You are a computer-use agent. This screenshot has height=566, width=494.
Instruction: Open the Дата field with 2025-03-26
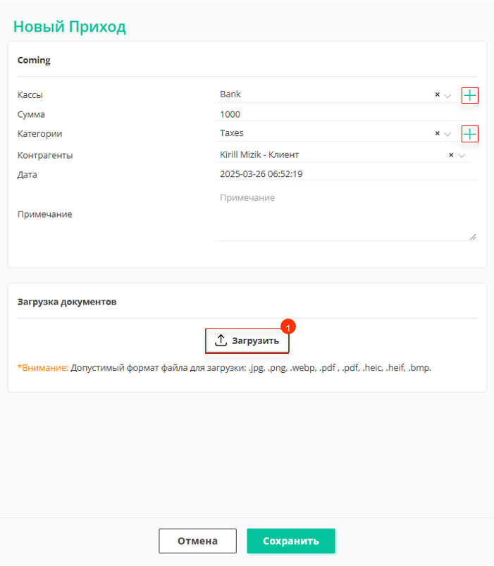346,174
